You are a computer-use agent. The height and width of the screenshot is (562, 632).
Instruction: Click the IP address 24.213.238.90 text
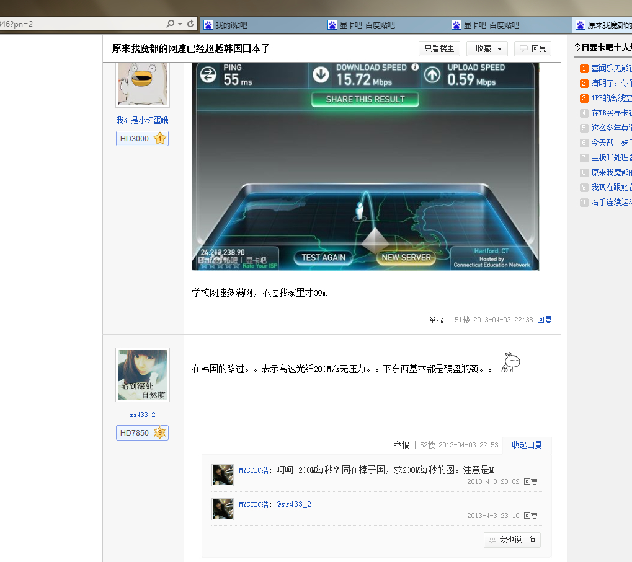223,252
